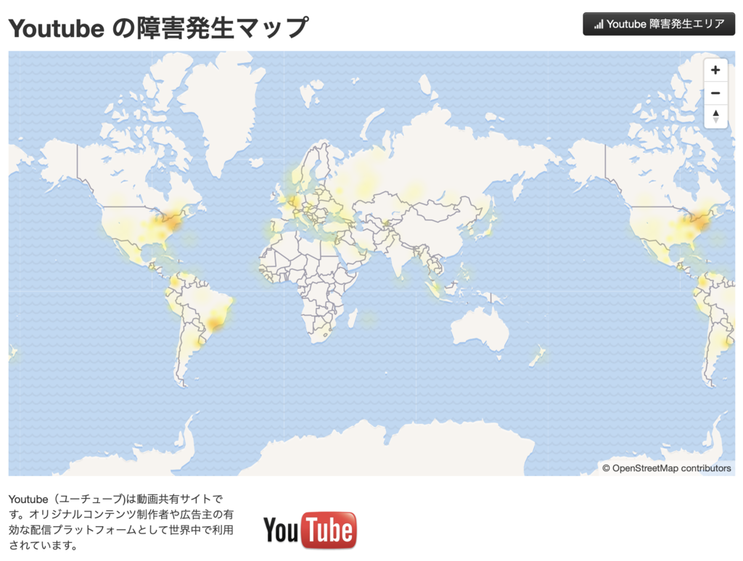Zoom in with the plus button
This screenshot has width=743, height=561.
715,70
